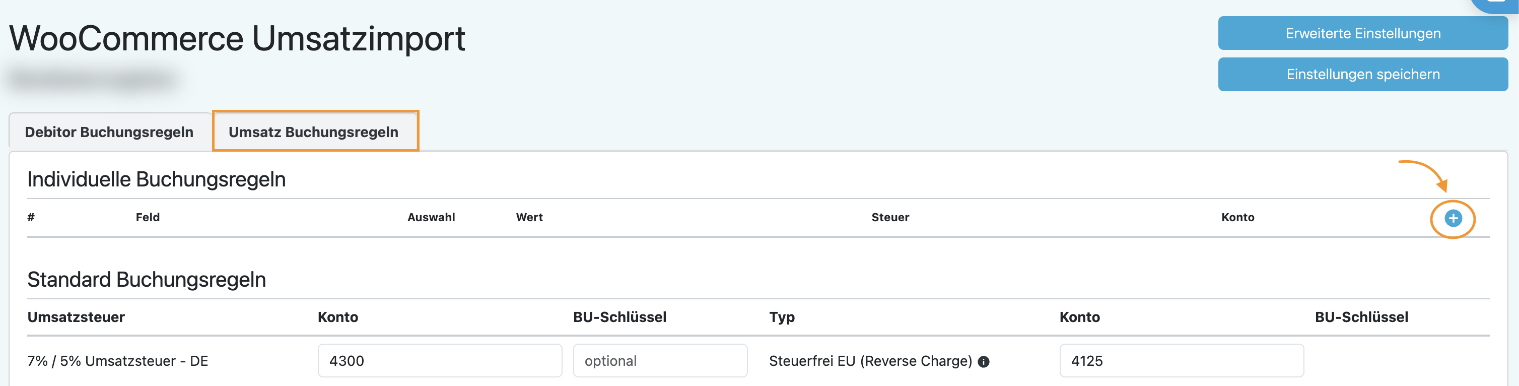Click the Feld column header
Image resolution: width=1519 pixels, height=386 pixels.
tap(148, 217)
